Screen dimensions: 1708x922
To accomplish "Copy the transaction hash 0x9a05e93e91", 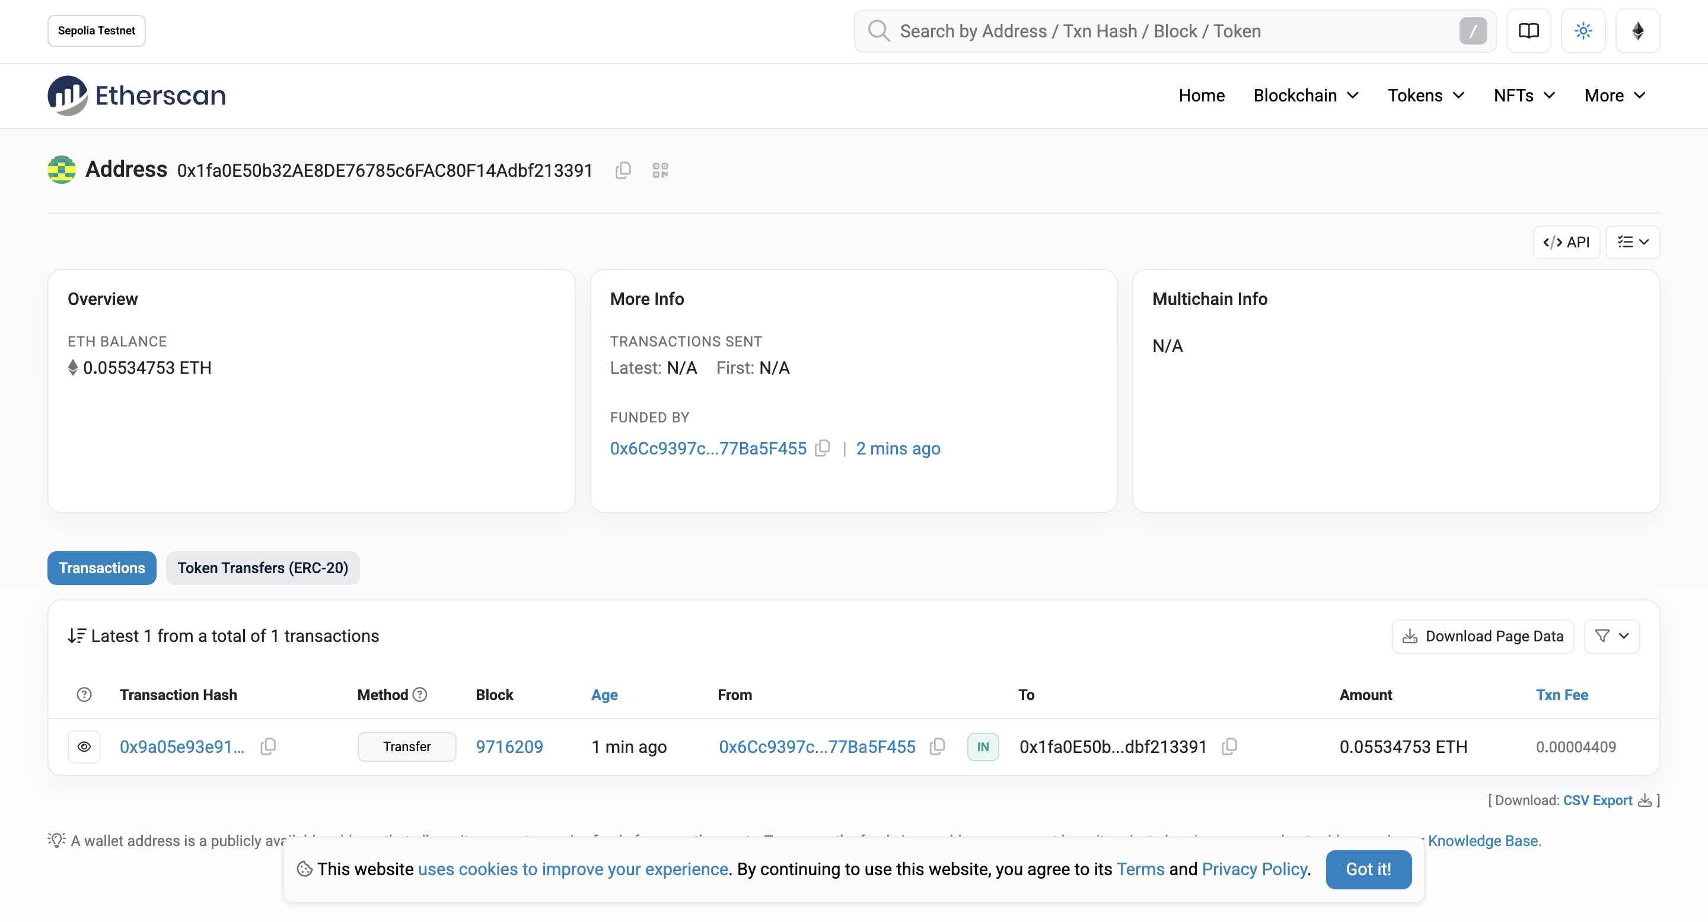I will (x=268, y=747).
